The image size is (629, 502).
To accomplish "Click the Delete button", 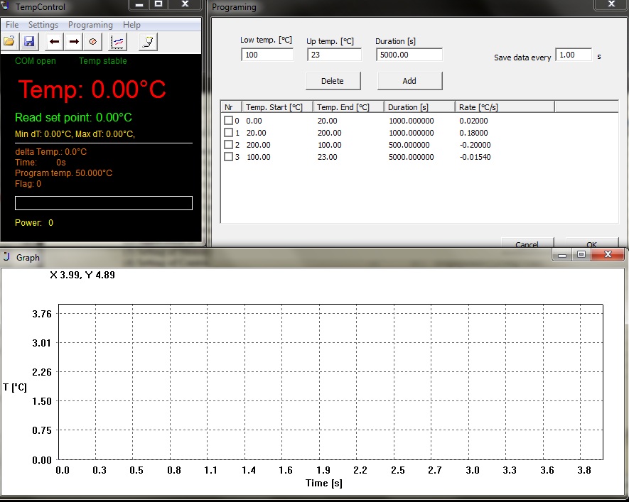I will [333, 81].
